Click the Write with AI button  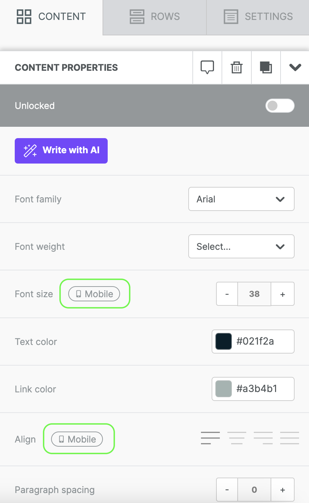pyautogui.click(x=61, y=151)
